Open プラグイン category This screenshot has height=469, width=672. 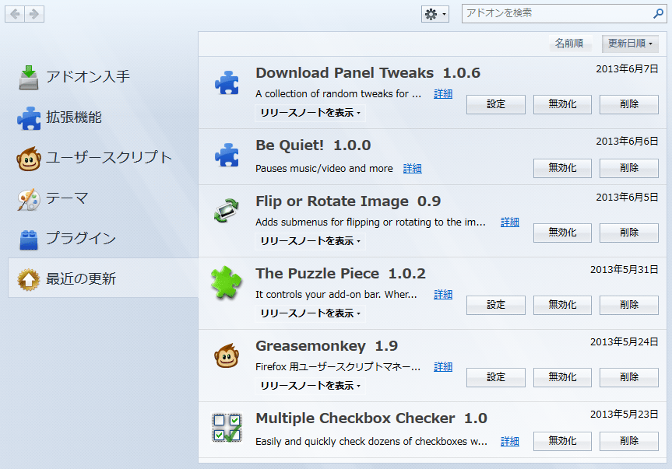tap(103, 238)
